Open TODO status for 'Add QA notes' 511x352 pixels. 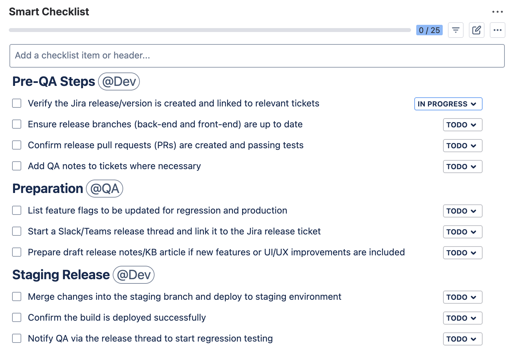tap(463, 167)
